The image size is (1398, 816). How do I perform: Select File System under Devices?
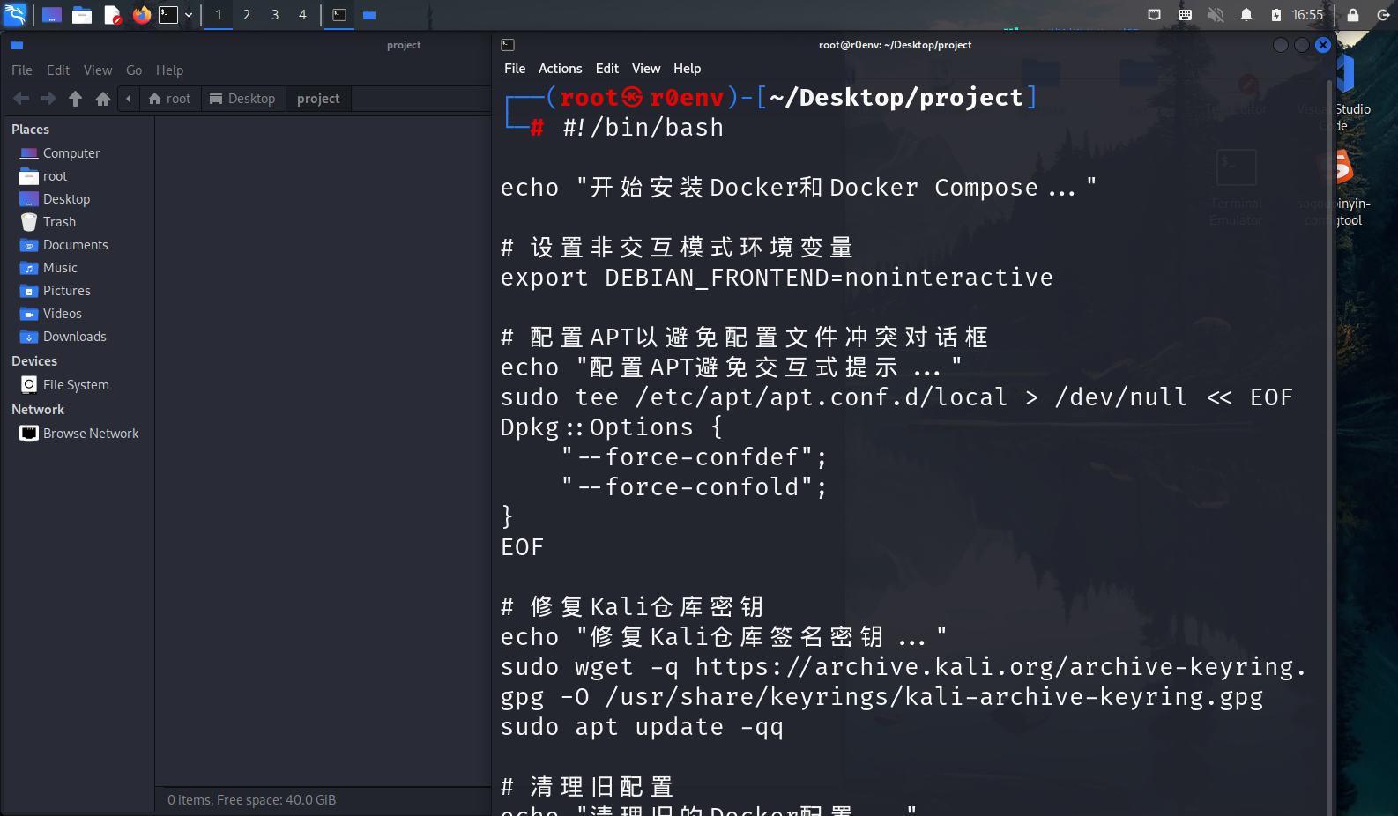78,385
